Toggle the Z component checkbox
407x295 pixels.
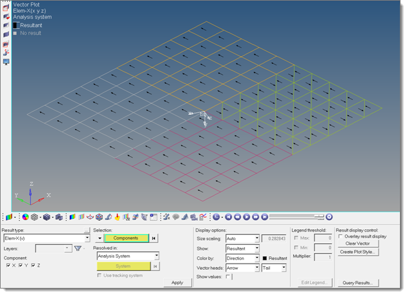point(33,265)
